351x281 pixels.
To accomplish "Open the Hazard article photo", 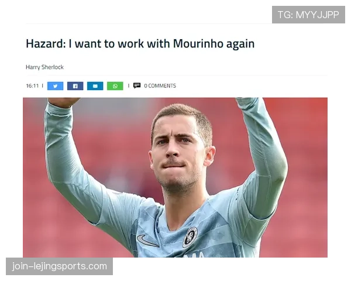I will (x=175, y=177).
